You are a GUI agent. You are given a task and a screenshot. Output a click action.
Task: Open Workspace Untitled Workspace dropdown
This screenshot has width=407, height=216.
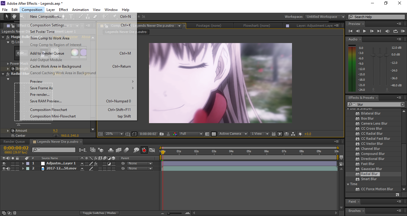(325, 17)
